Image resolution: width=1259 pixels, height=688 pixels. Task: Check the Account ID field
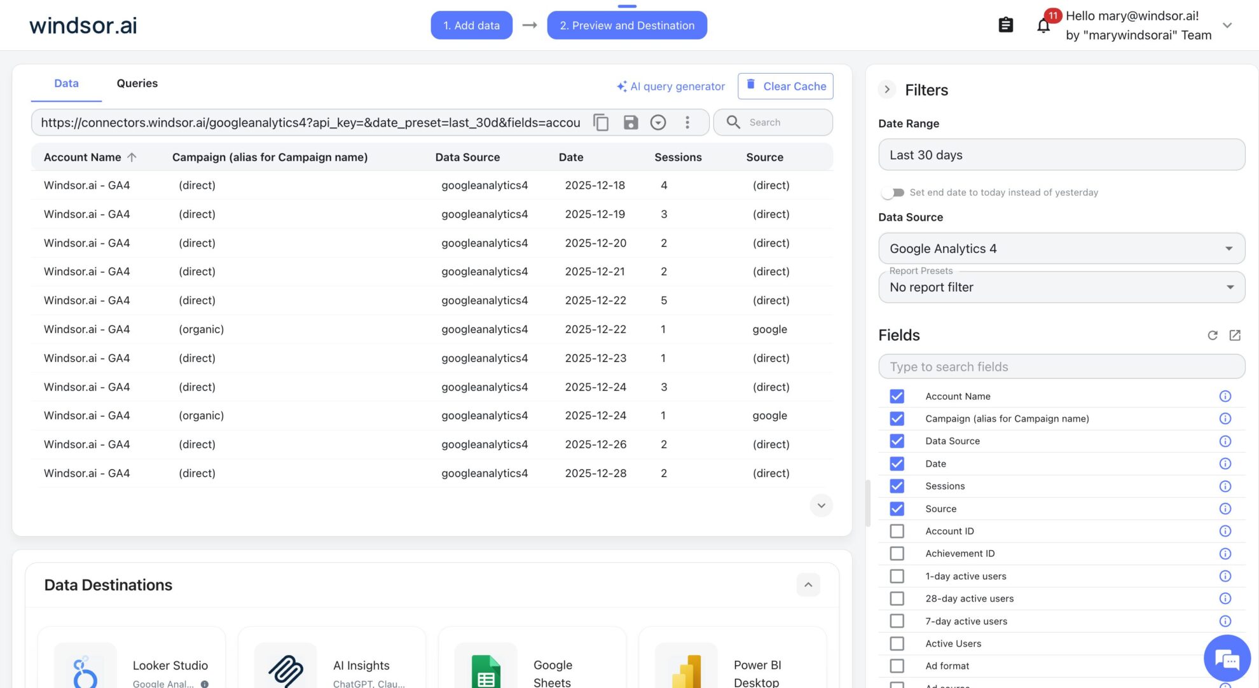[897, 531]
